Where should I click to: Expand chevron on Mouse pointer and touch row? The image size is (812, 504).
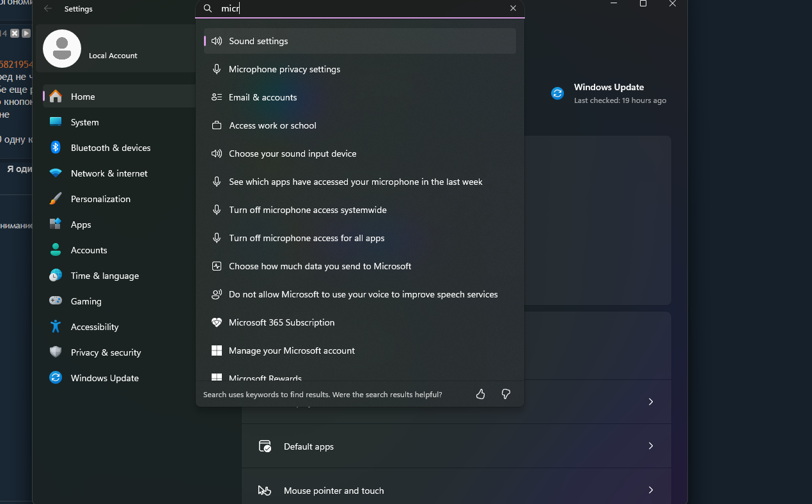click(x=651, y=490)
